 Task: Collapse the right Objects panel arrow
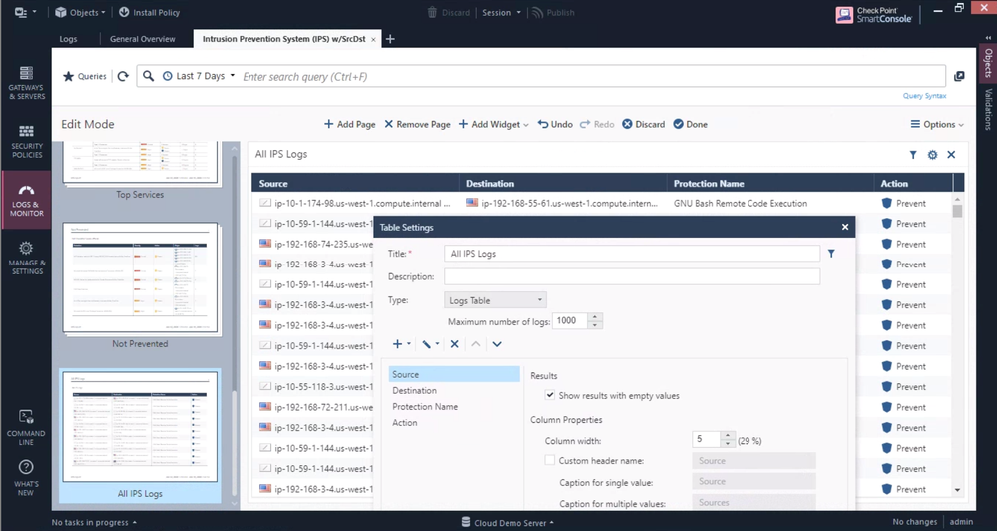tap(988, 38)
